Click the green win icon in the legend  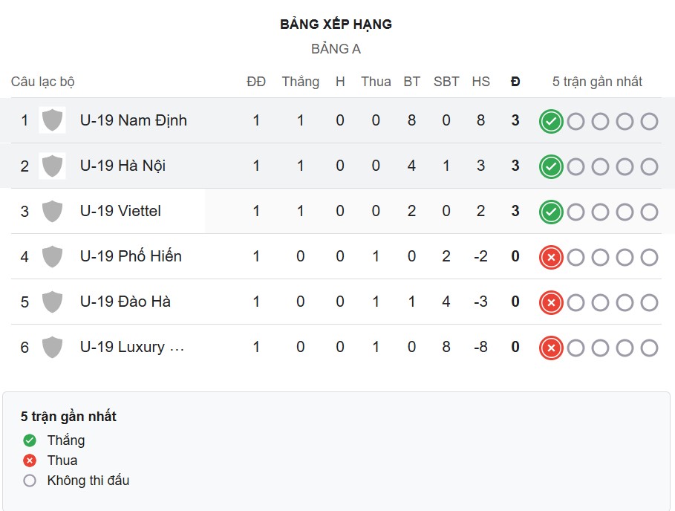pos(29,440)
